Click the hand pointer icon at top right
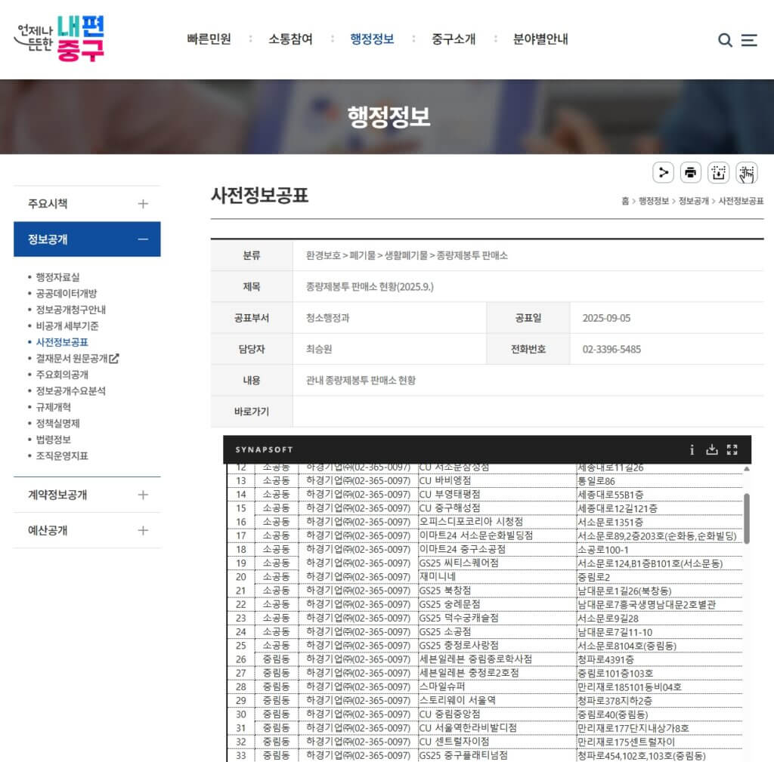774x762 pixels. (x=747, y=172)
